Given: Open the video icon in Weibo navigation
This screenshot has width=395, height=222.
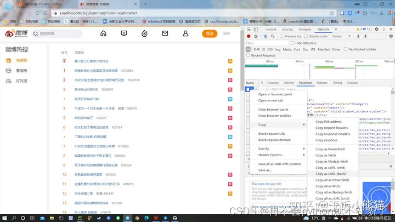Looking at the screenshot, I should (124, 33).
